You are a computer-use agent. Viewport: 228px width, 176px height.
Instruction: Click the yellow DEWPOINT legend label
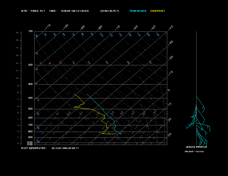(158, 11)
